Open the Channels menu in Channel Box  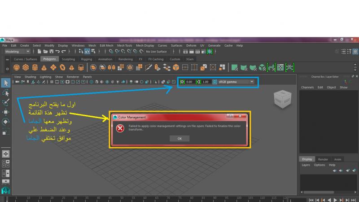(307, 87)
